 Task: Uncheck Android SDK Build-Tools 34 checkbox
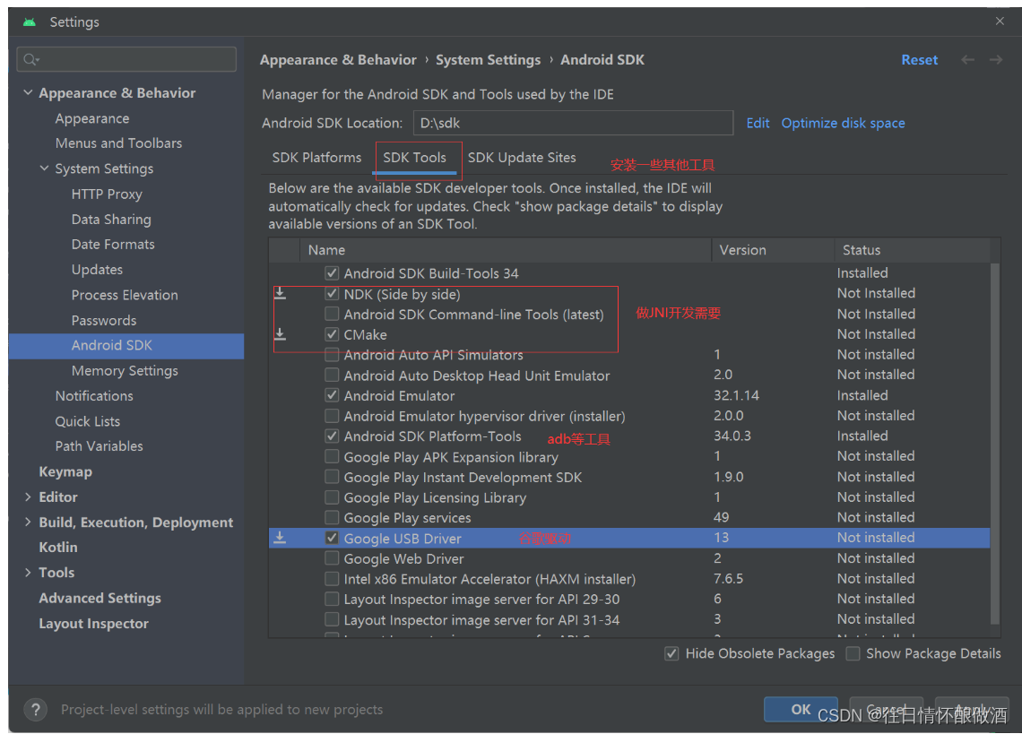(x=332, y=273)
